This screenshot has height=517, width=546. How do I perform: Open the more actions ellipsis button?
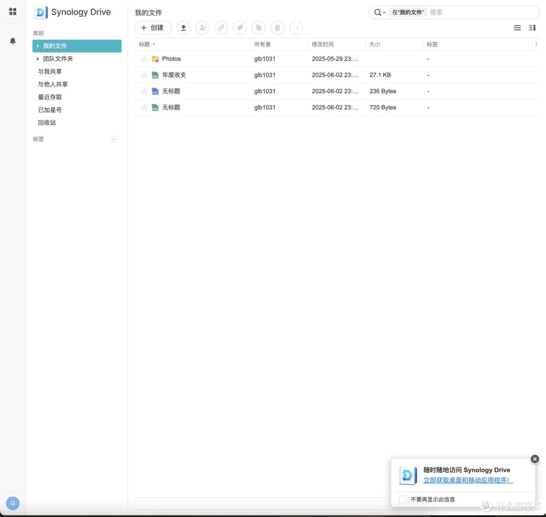296,28
